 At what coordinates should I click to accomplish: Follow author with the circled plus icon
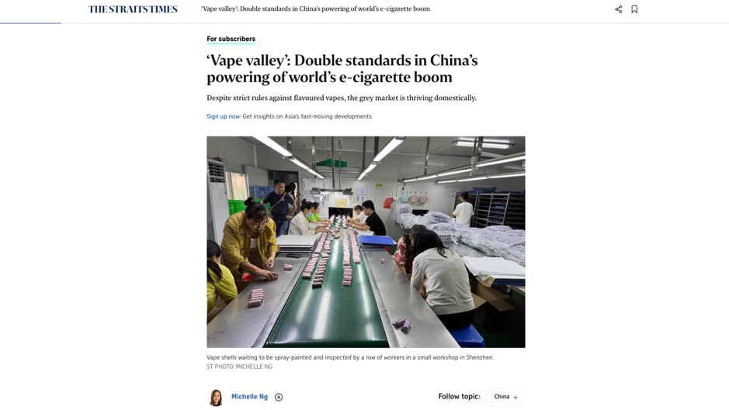coord(279,397)
